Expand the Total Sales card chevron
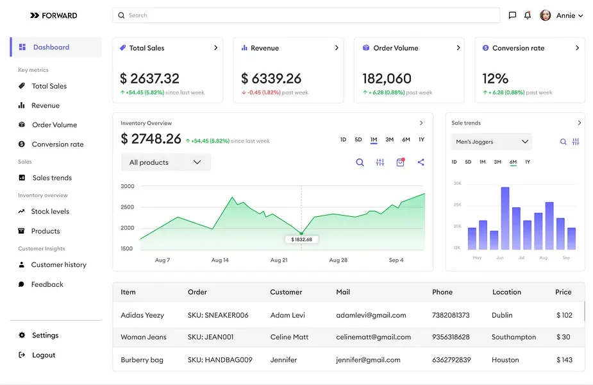Image resolution: width=593 pixels, height=385 pixels. click(x=215, y=47)
